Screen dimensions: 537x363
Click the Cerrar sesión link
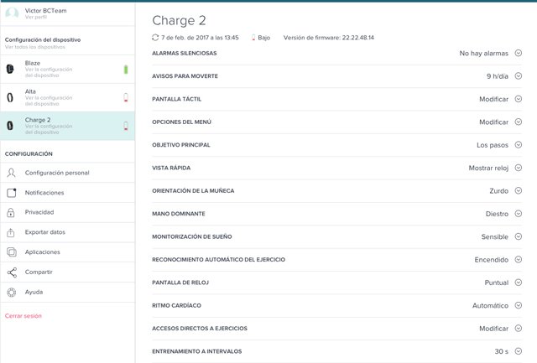point(23,316)
